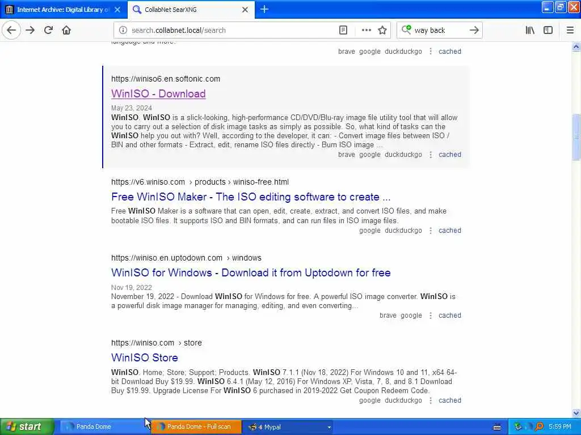Bookmark this page with star icon
The image size is (581, 435).
pos(382,31)
